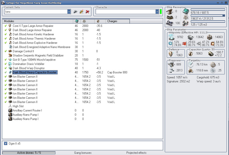
Task: Click the CPU column header icon
Action: pyautogui.click(x=77, y=21)
